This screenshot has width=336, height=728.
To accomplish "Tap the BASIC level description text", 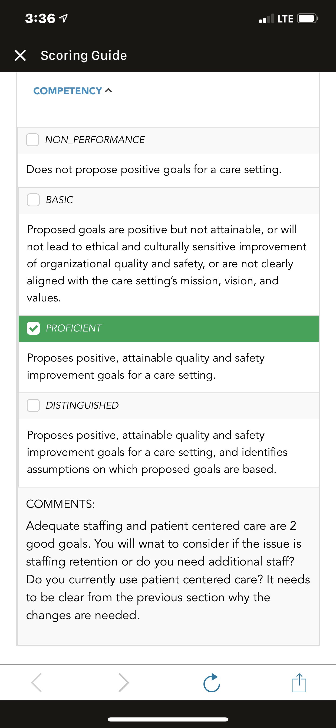I will (167, 264).
